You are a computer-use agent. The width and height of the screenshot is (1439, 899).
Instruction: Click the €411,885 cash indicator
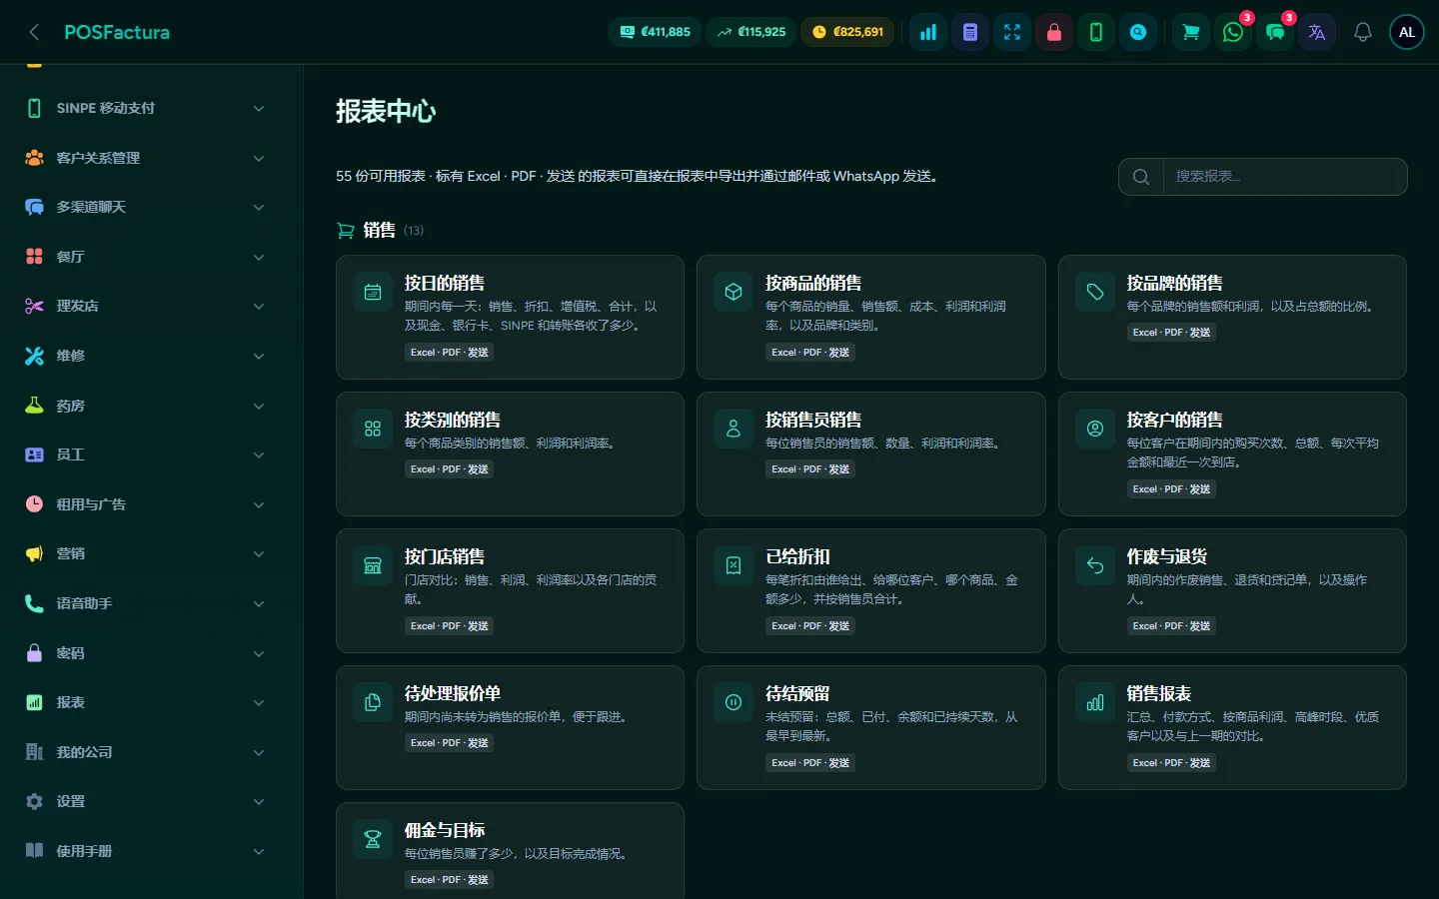point(655,32)
